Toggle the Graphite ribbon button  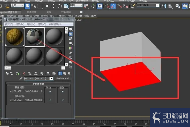[x=185, y=6]
